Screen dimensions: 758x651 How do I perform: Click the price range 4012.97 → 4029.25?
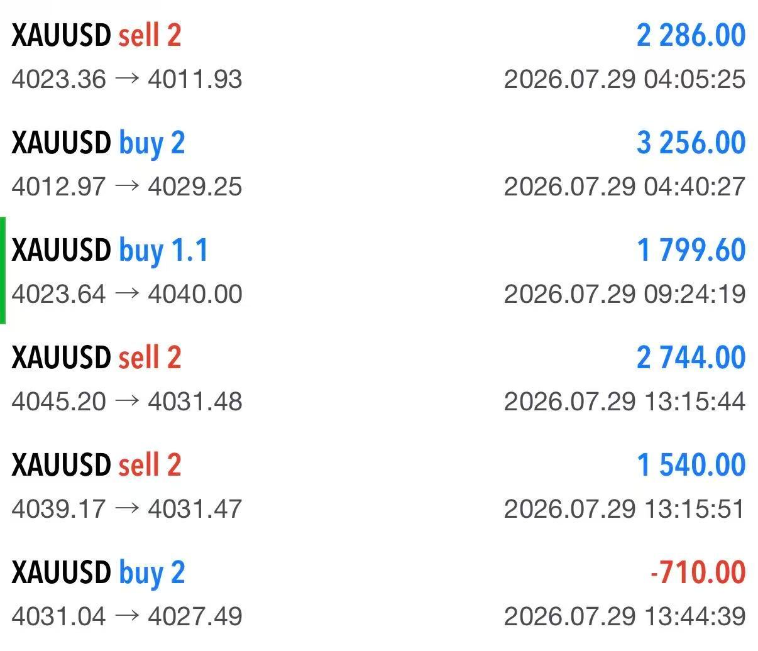126,187
